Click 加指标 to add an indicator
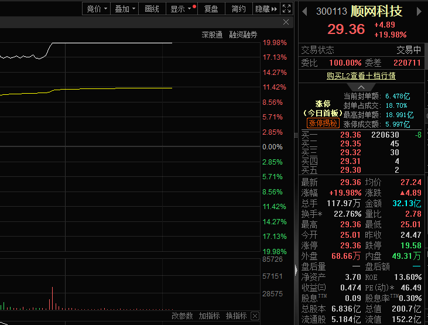This screenshot has width=428, height=325. tap(209, 316)
